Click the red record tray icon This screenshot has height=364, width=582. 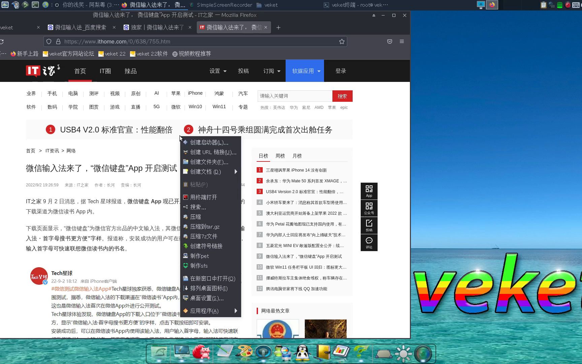coord(568,5)
